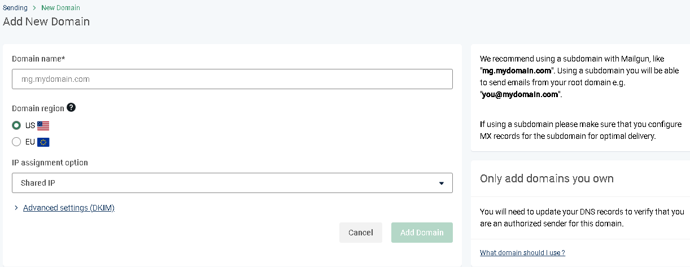Select the US domain region
Viewport: 690px width, 267px height.
pos(16,125)
